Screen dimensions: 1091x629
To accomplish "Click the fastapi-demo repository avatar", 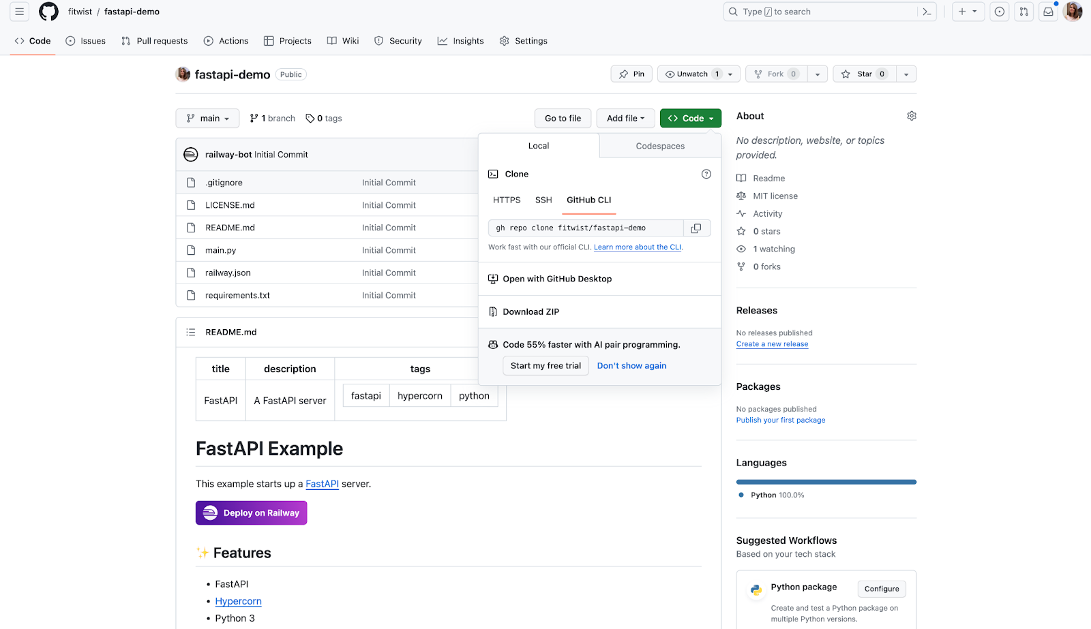I will point(183,74).
